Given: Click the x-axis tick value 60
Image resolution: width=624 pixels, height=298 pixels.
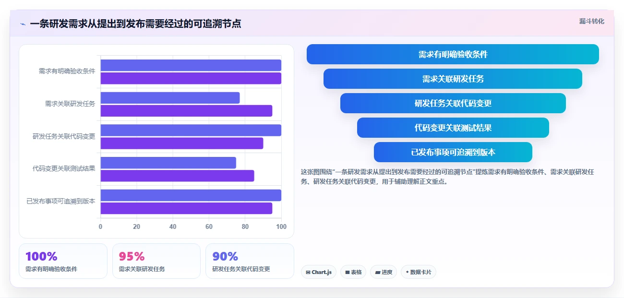Looking at the screenshot, I should [209, 226].
